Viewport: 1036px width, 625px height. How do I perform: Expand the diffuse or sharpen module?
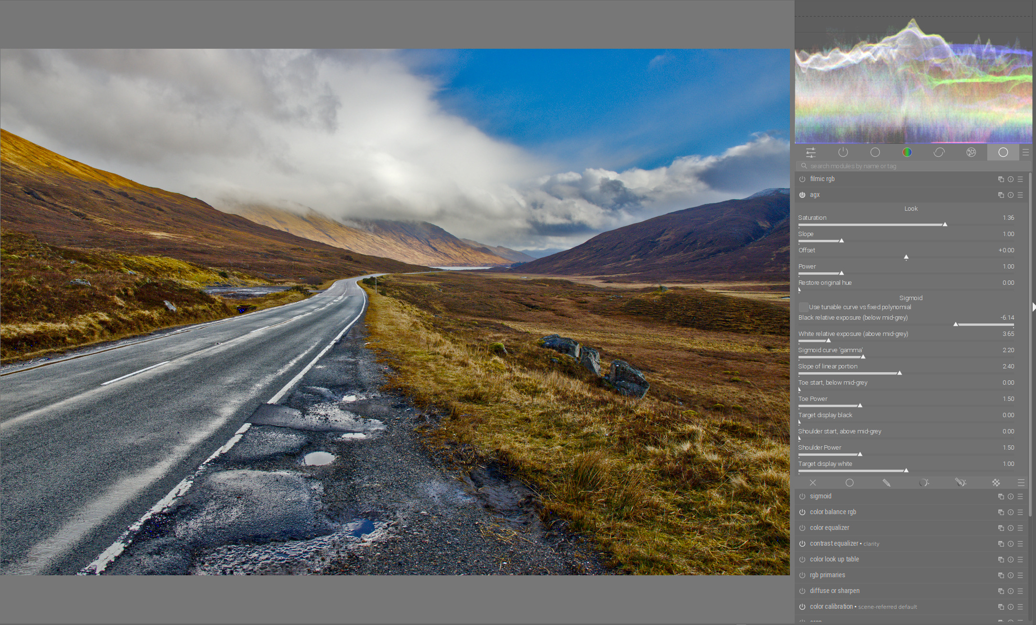click(x=834, y=591)
